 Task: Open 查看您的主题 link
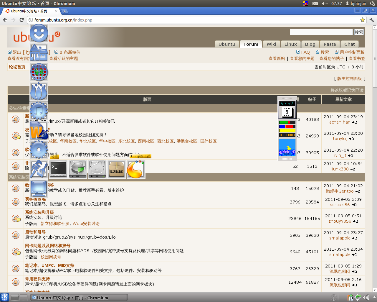(302, 58)
